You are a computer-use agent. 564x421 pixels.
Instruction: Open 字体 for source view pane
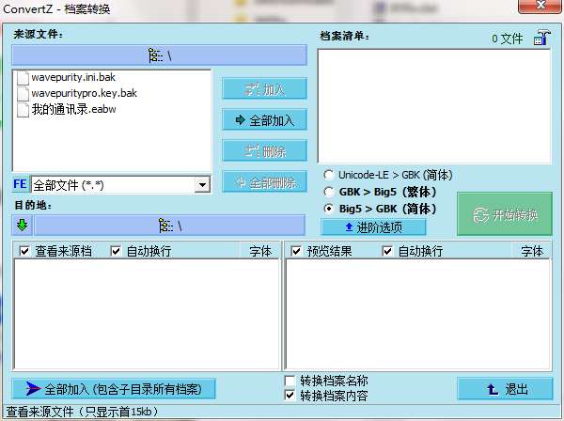260,251
